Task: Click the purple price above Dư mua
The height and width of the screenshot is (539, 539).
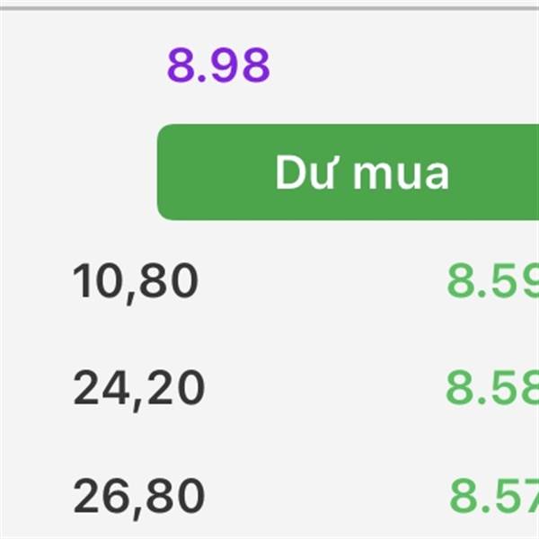Action: pos(218,65)
